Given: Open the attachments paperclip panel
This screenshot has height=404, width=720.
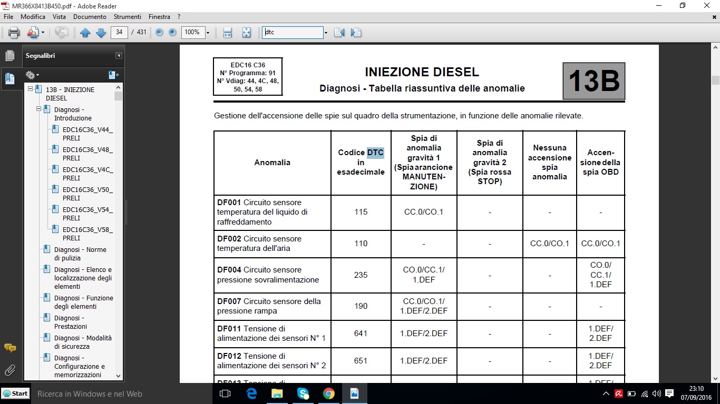Looking at the screenshot, I should 9,370.
